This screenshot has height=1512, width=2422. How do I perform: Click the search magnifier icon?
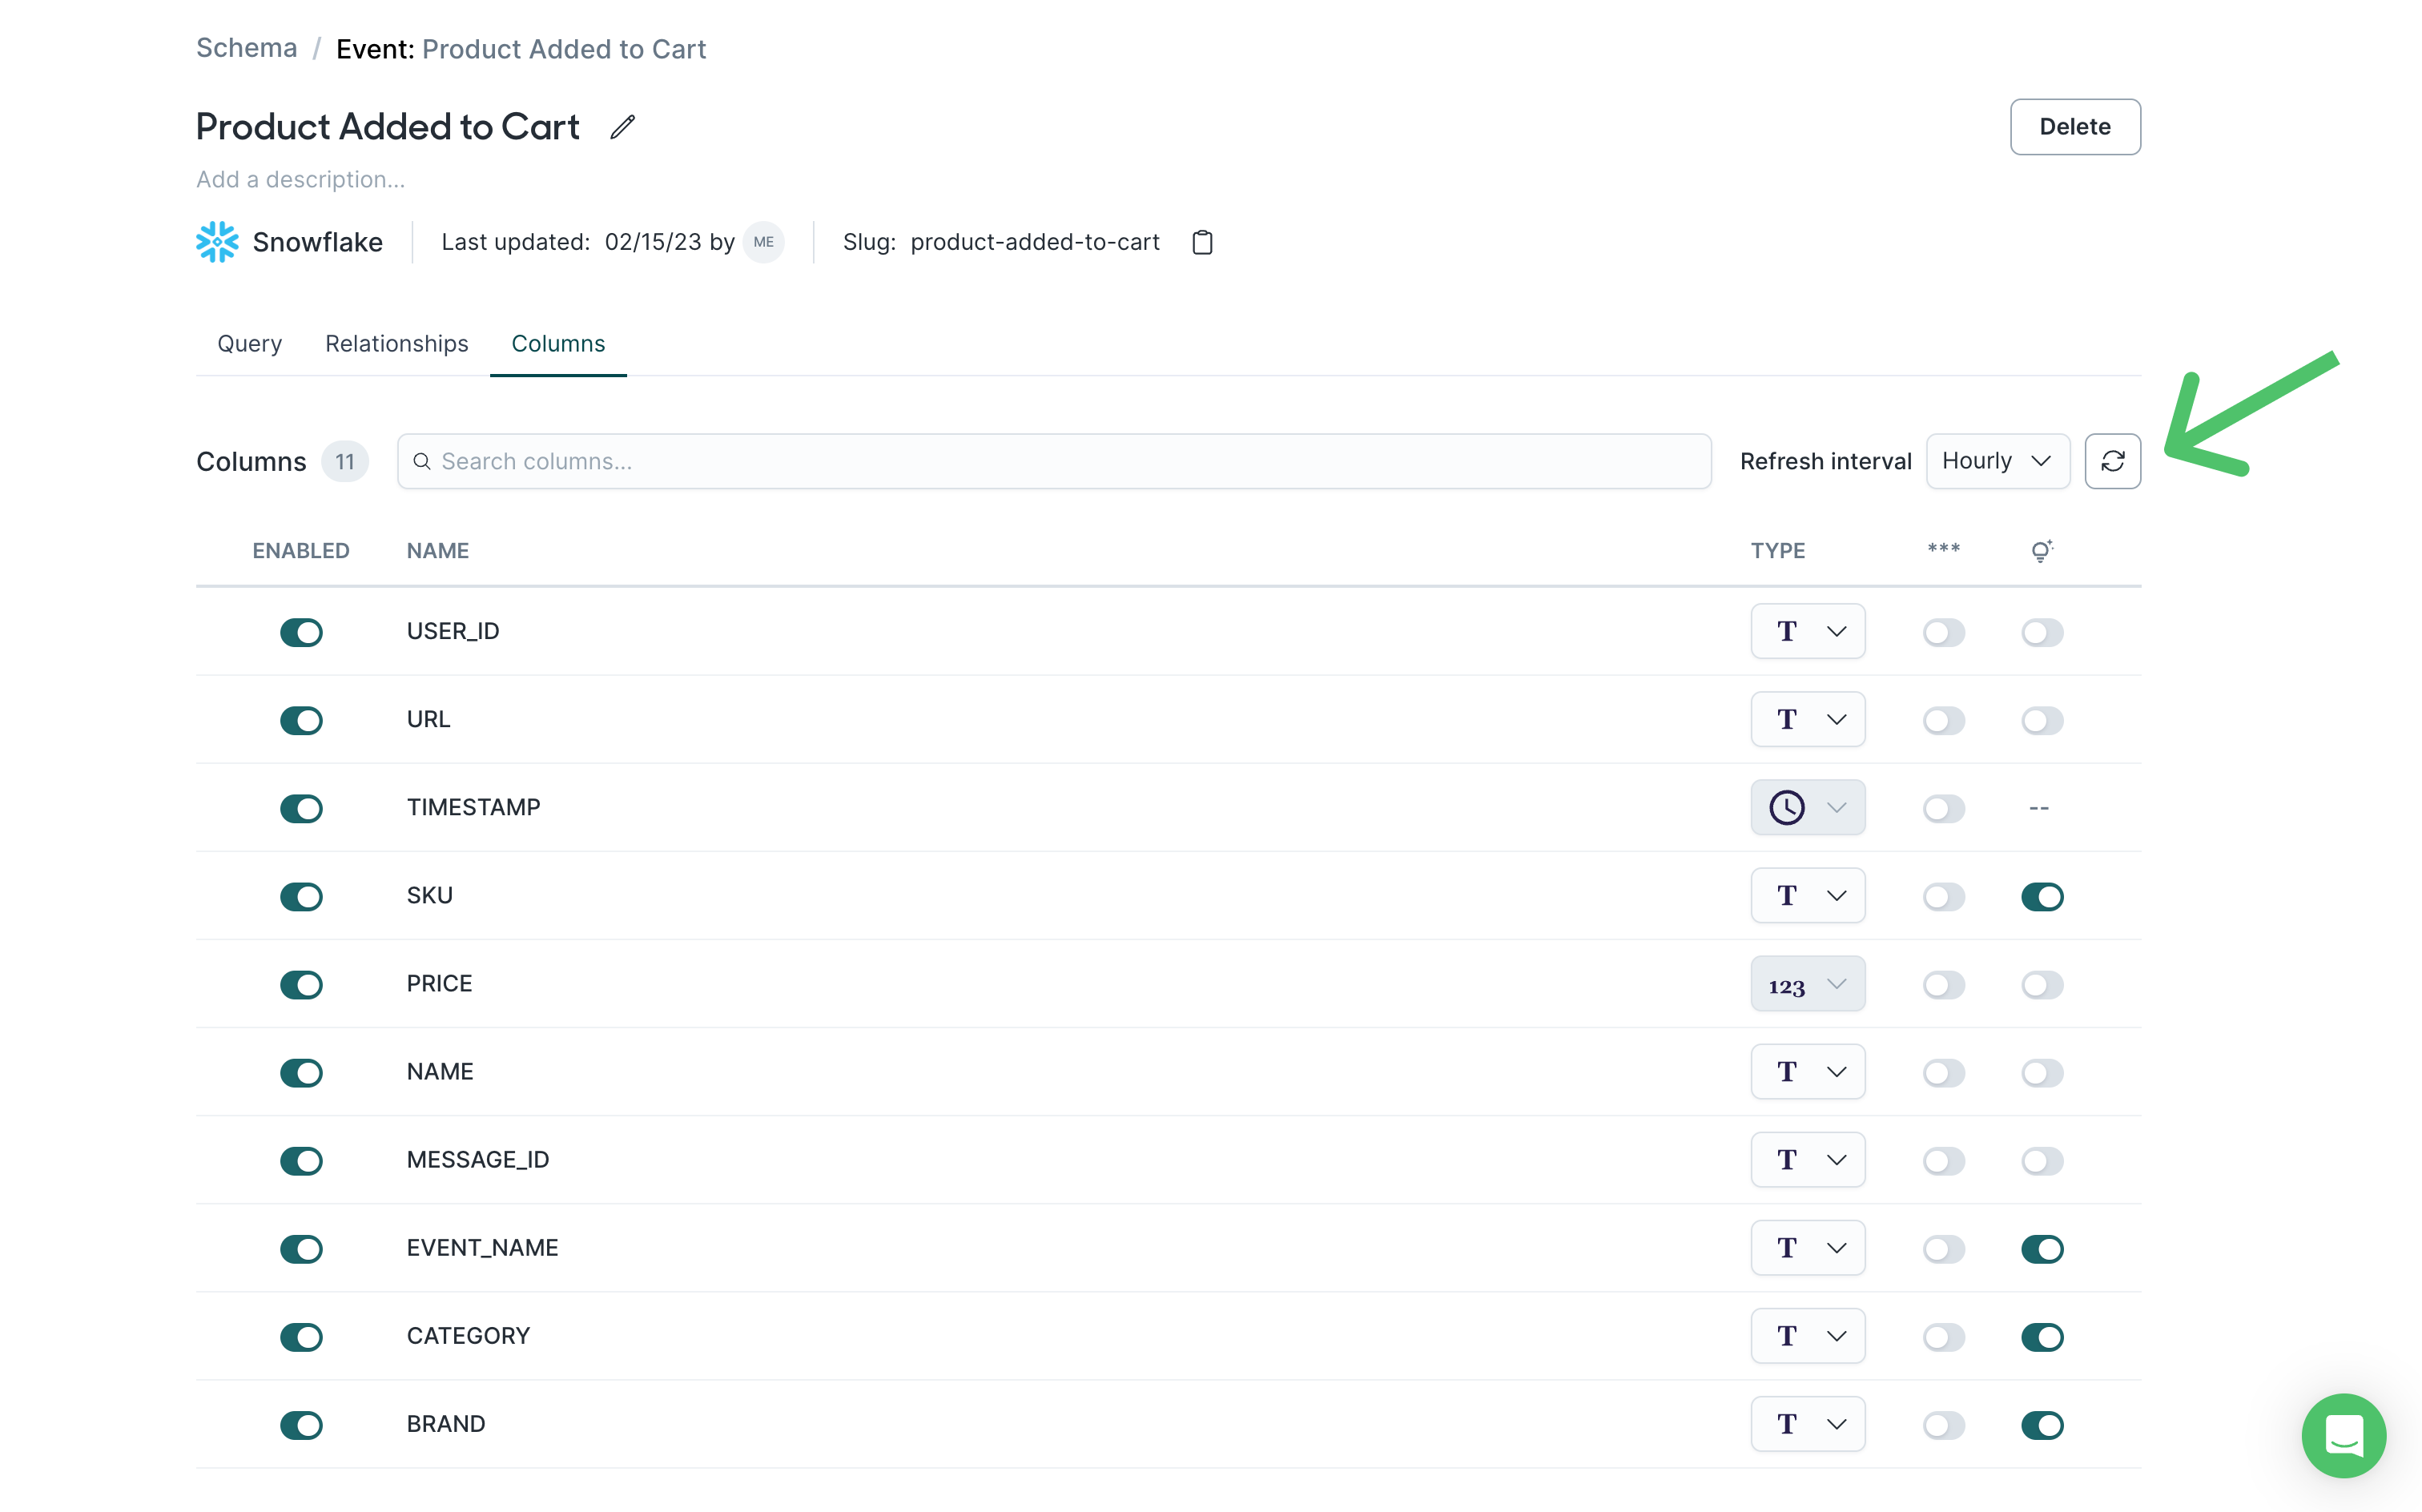pyautogui.click(x=422, y=461)
